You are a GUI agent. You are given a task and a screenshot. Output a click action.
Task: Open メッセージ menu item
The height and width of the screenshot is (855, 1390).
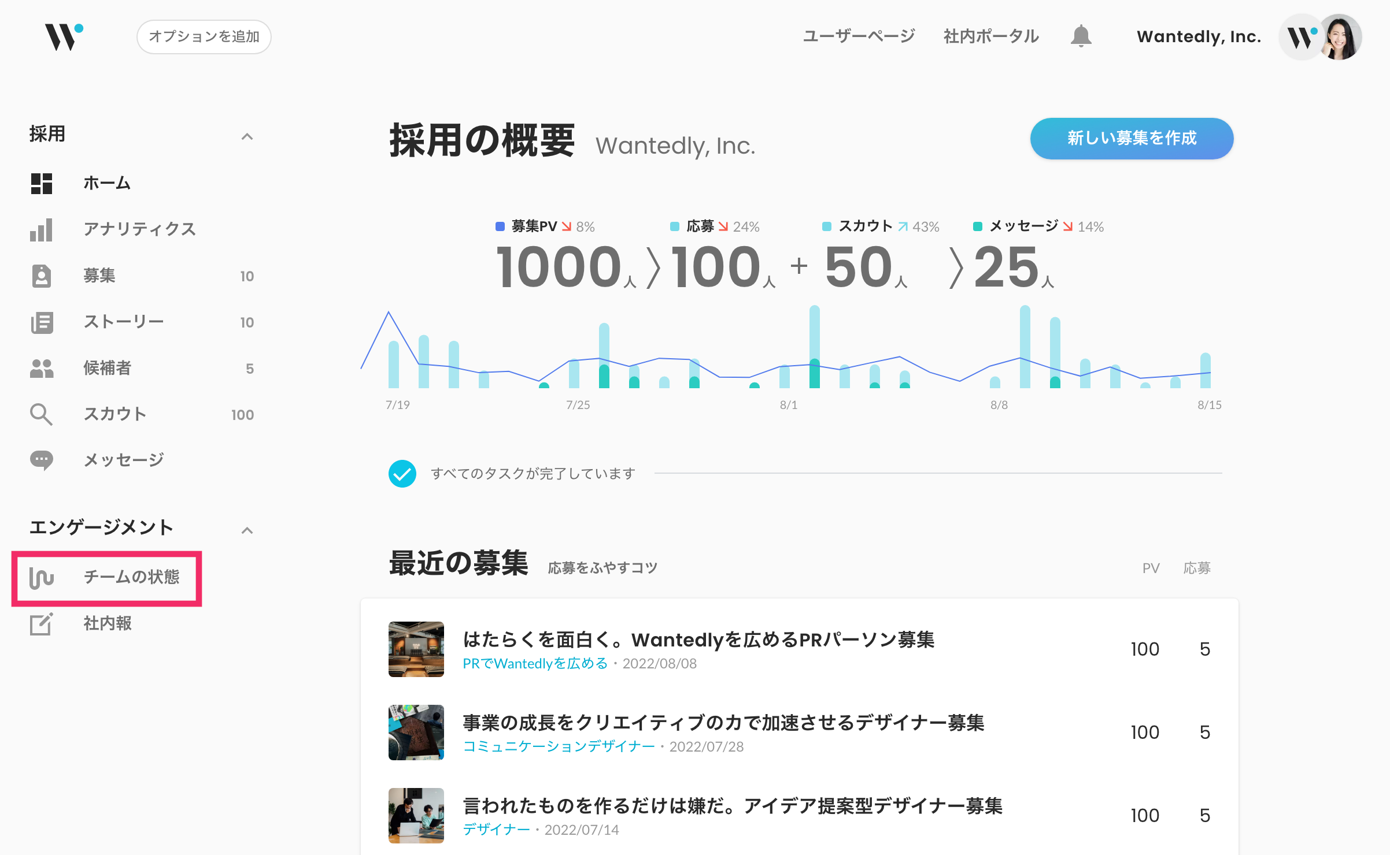(123, 460)
